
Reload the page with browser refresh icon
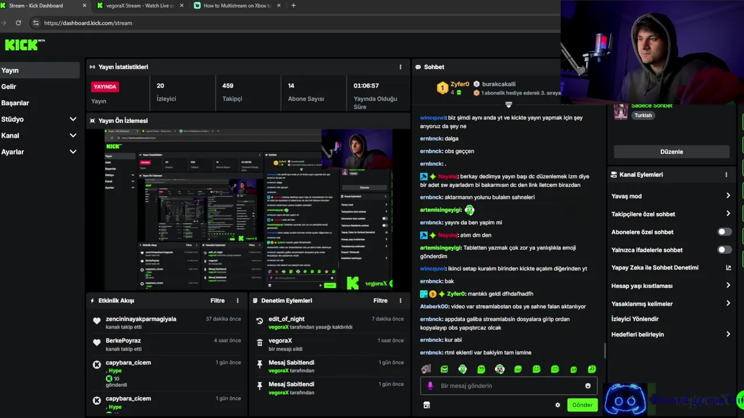coord(18,23)
